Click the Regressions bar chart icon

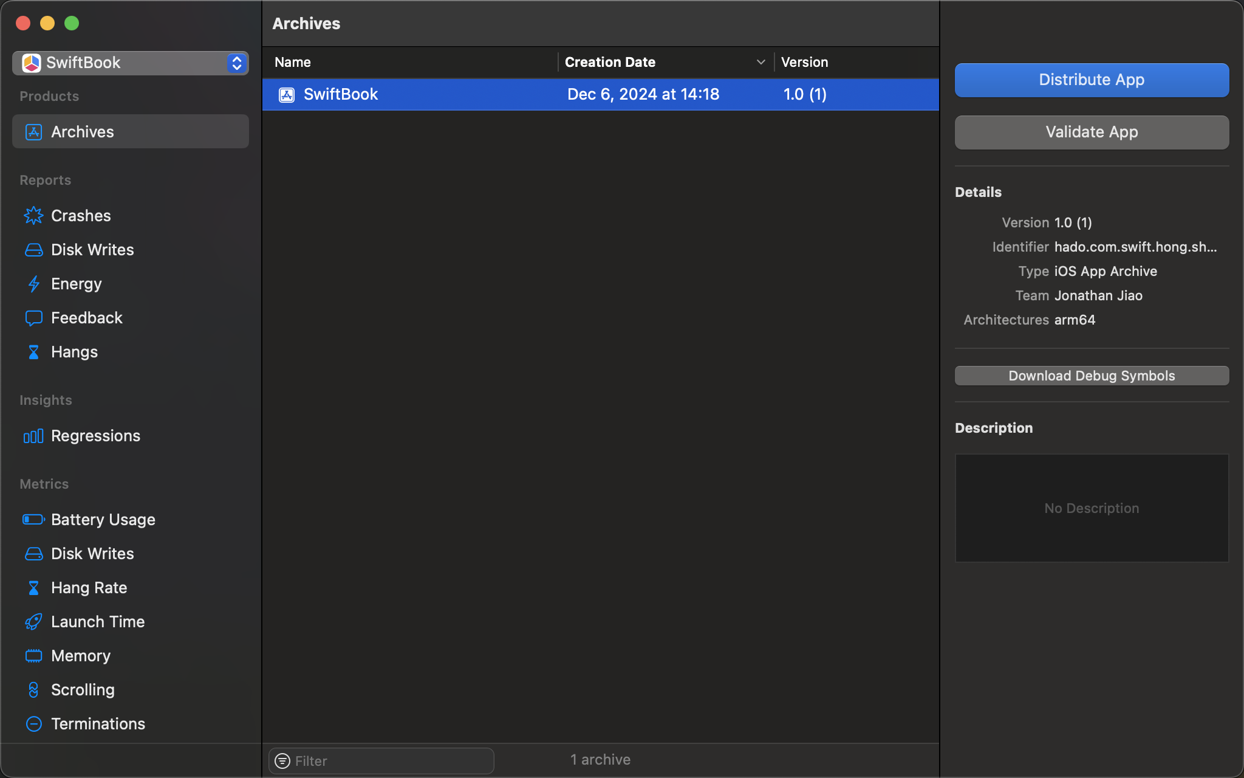[33, 436]
